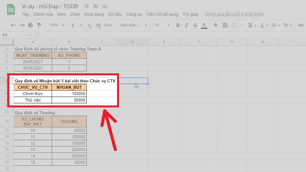306x172 pixels.
Task: Open the font size 10 dropdown
Action: 161,25
